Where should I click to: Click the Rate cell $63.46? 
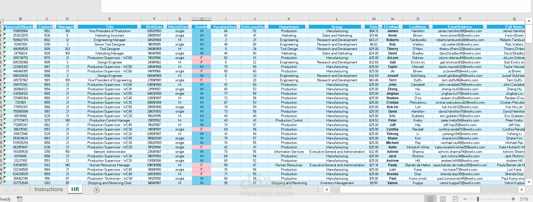pyautogui.click(x=374, y=80)
